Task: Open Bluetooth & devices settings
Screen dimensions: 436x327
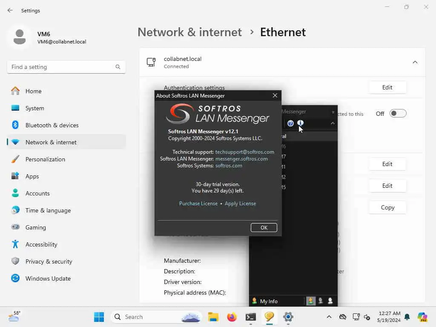Action: coord(66,125)
